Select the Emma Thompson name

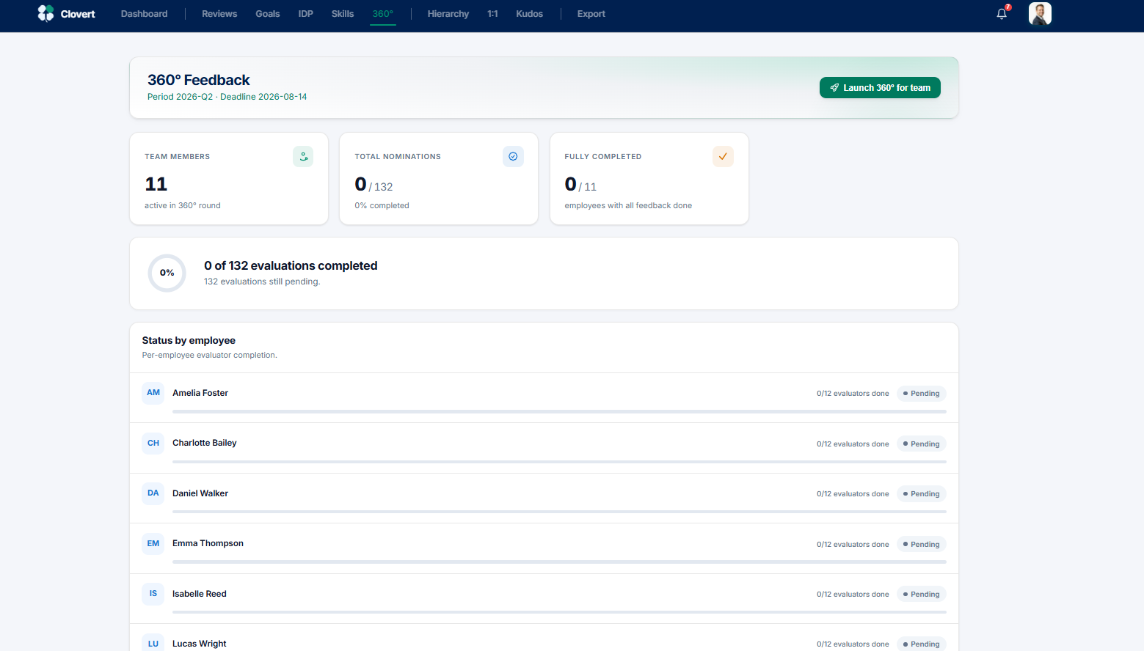click(208, 543)
